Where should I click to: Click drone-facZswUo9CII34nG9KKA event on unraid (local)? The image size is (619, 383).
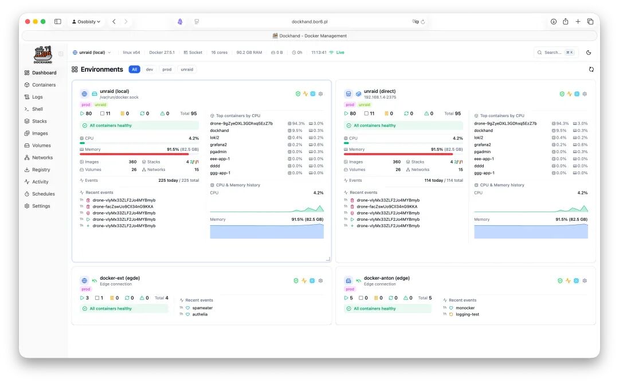pos(123,207)
